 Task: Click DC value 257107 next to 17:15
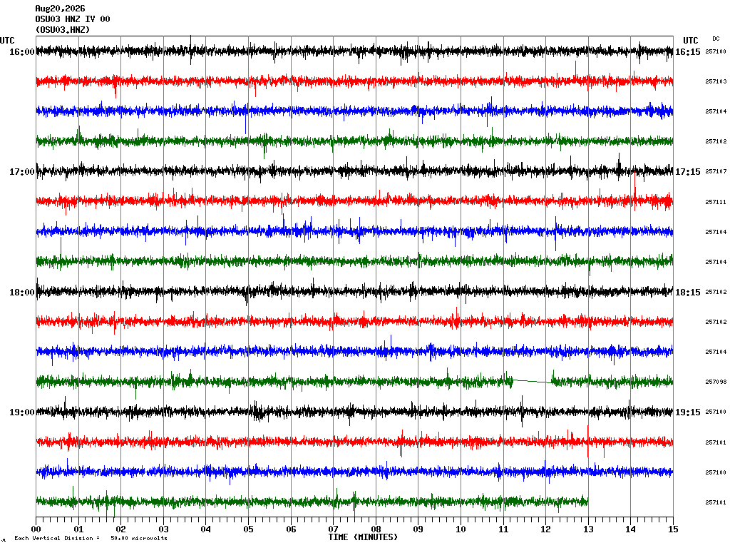coord(716,171)
